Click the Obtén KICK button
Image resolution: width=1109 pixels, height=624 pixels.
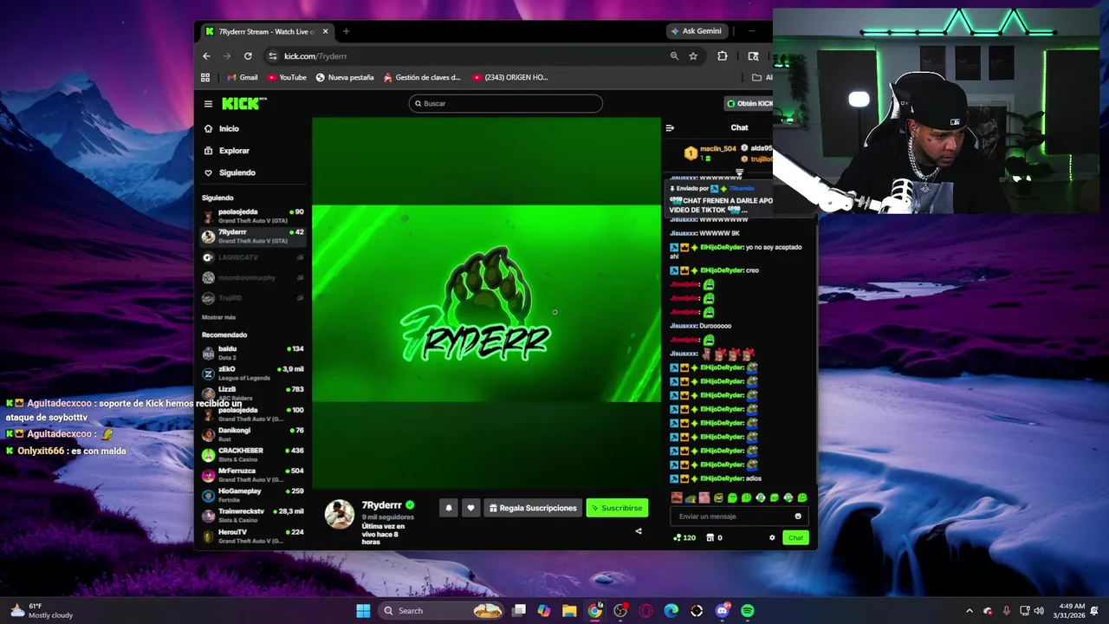click(749, 103)
